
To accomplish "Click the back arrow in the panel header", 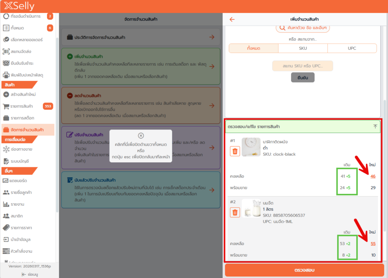I will (x=232, y=19).
